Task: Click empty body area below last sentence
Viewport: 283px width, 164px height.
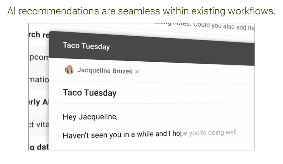Action: [152, 145]
